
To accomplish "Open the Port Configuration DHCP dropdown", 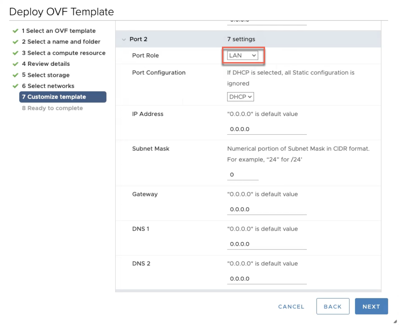I will [240, 97].
